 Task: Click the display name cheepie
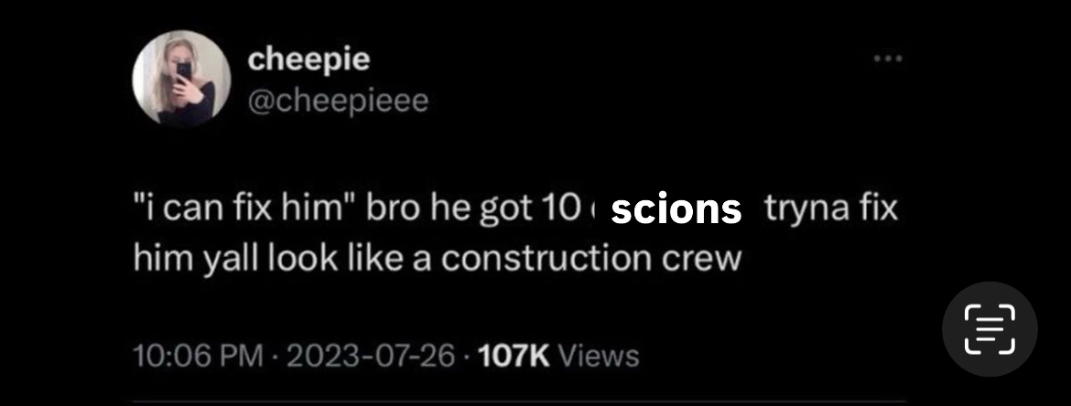click(x=309, y=59)
